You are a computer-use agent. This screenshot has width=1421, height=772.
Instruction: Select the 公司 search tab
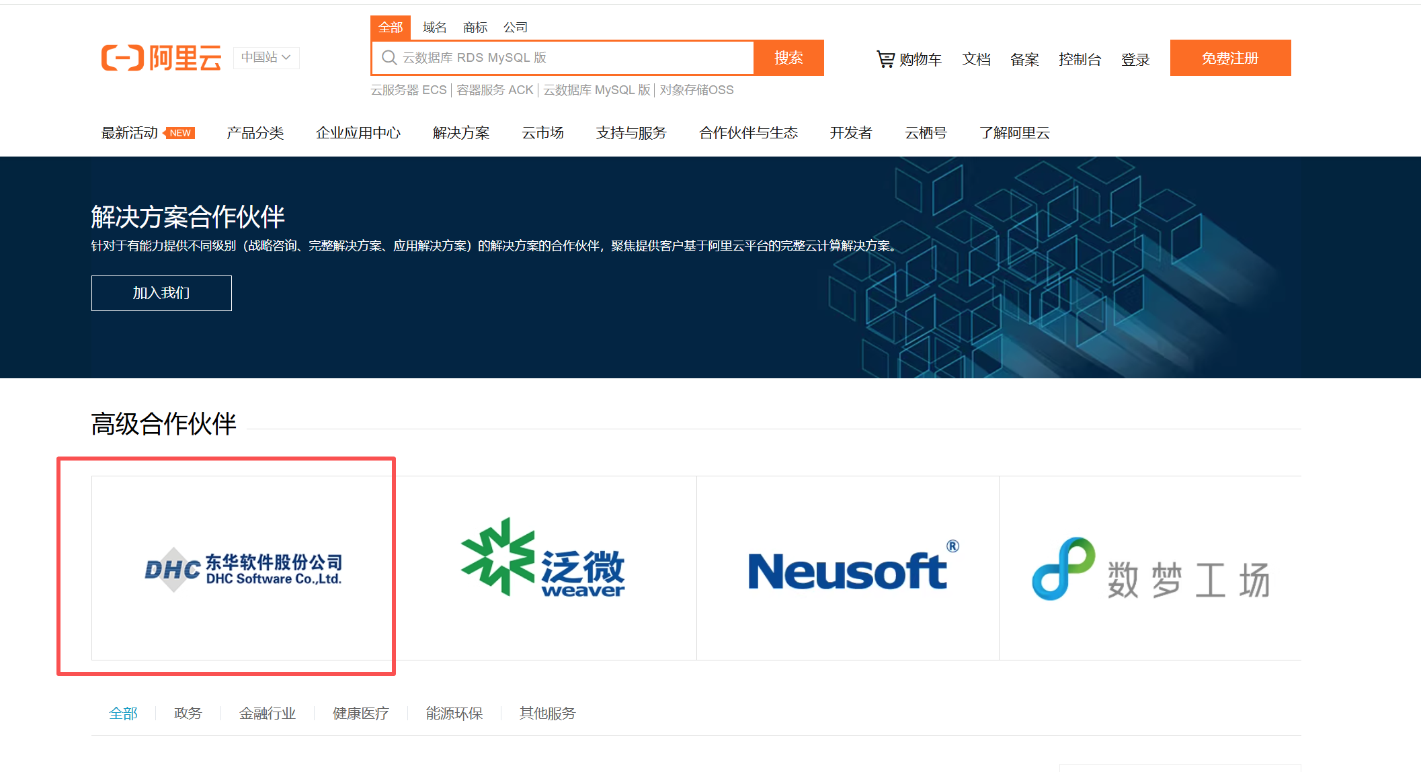click(515, 28)
